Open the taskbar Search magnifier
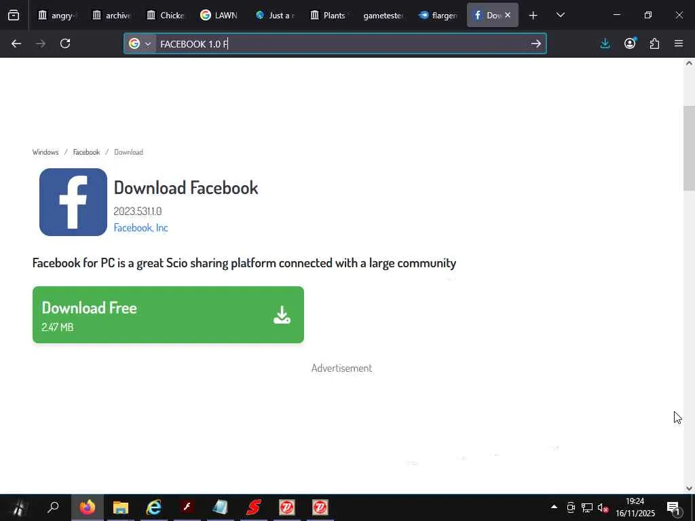This screenshot has width=695, height=521. pyautogui.click(x=53, y=507)
